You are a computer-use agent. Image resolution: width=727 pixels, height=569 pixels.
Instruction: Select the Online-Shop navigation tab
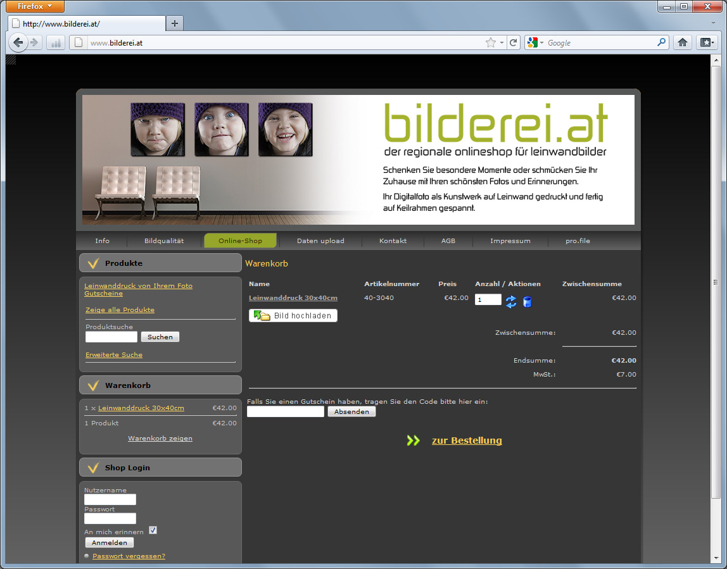[240, 241]
